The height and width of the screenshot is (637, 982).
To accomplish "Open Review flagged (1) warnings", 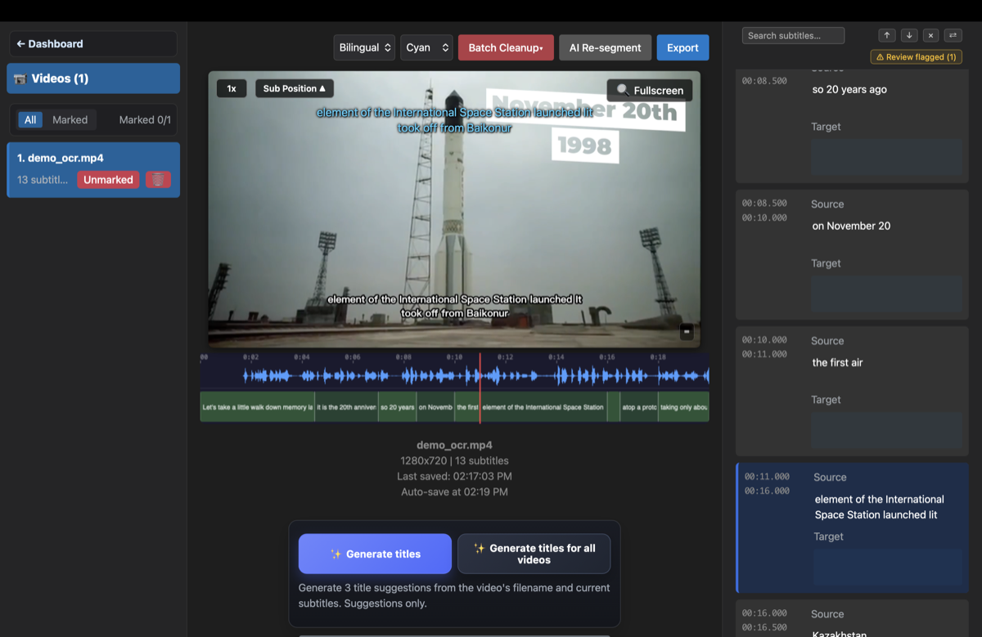I will coord(916,57).
